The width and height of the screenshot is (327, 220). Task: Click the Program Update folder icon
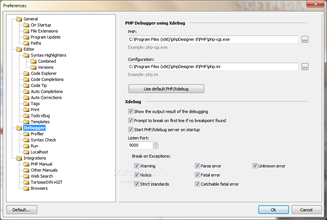(26, 37)
